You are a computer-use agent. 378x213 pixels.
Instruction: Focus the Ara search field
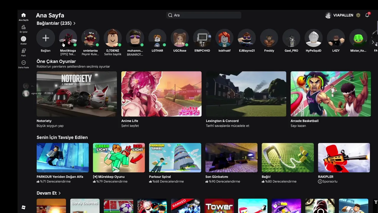tap(204, 15)
